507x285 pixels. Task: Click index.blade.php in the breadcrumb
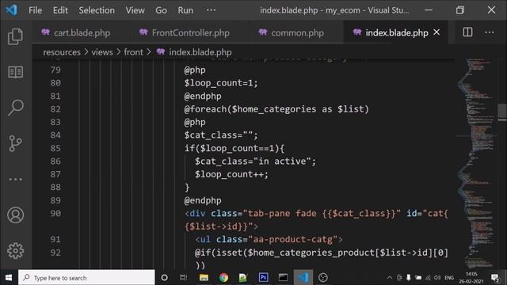(200, 52)
